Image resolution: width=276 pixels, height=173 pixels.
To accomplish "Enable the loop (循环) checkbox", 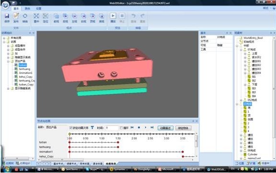I will pos(121,128).
